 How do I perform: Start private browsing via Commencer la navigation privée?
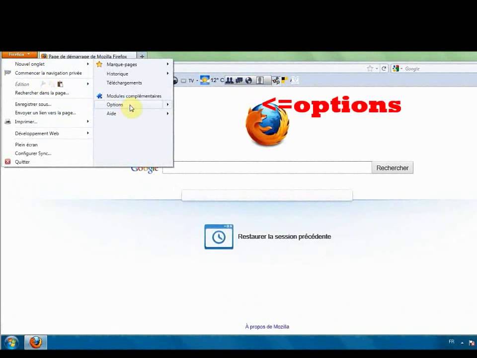(x=48, y=73)
